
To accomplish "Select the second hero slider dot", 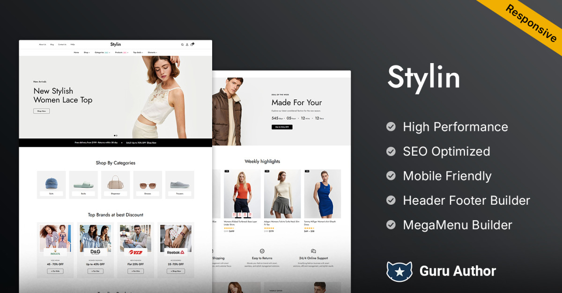I will click(117, 136).
